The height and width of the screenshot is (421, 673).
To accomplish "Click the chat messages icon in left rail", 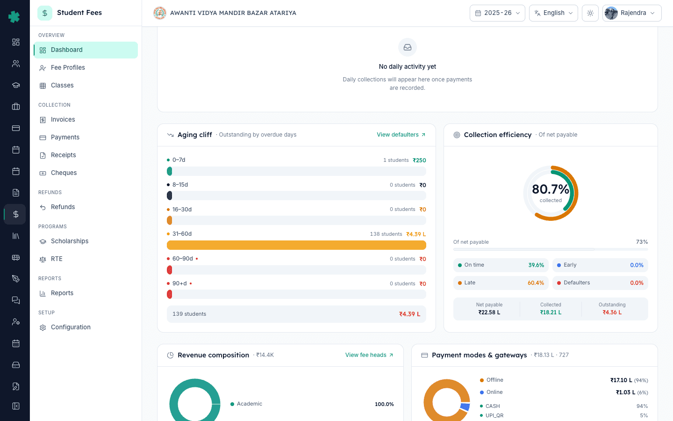I will [x=15, y=300].
